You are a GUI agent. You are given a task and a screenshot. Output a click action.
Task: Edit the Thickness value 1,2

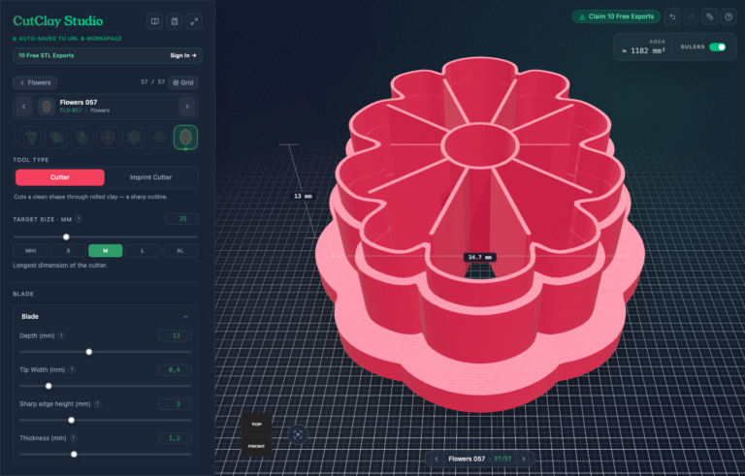pyautogui.click(x=175, y=438)
